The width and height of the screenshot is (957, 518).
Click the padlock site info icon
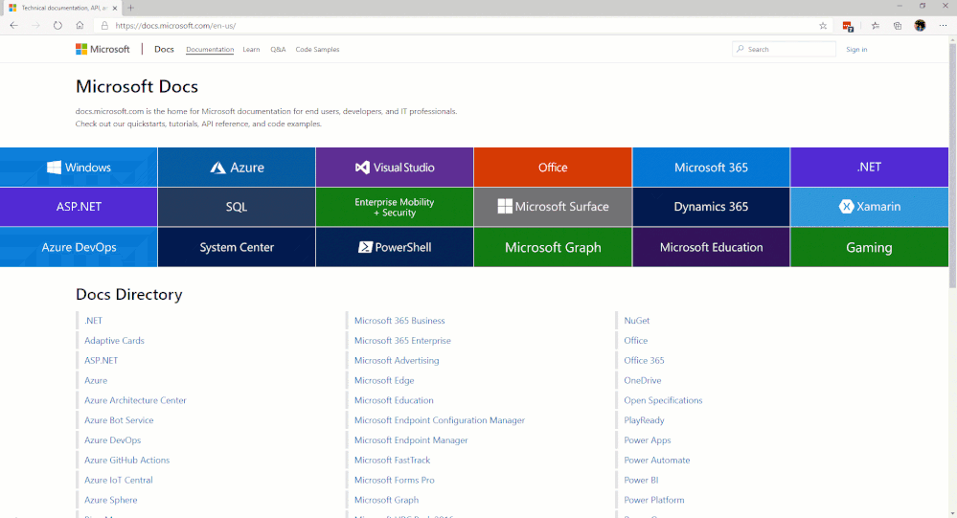tap(104, 26)
